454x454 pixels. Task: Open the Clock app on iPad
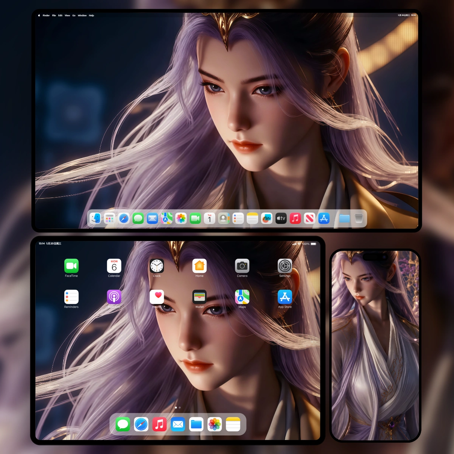157,266
